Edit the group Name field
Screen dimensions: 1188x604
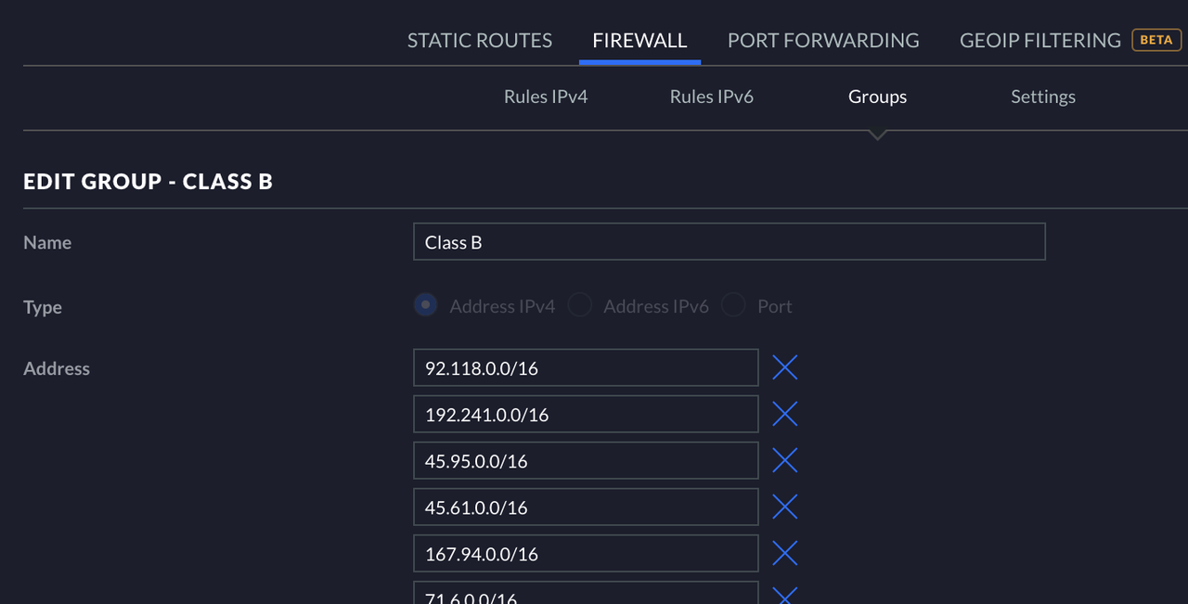coord(729,242)
